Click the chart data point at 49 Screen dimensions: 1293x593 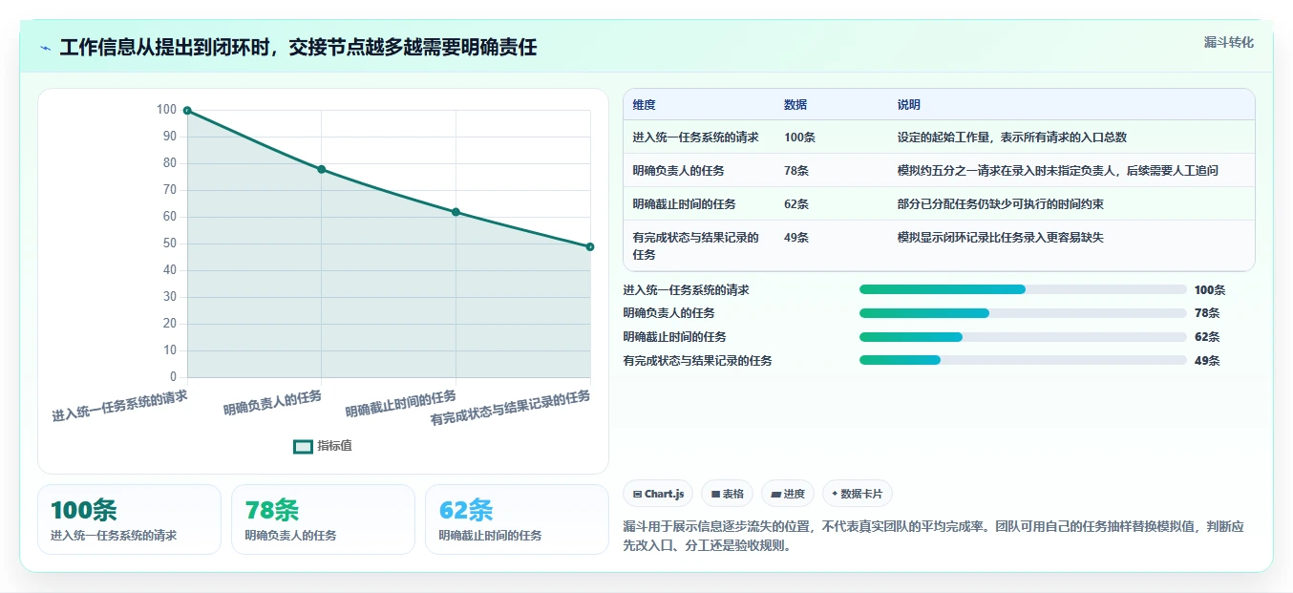tap(590, 246)
